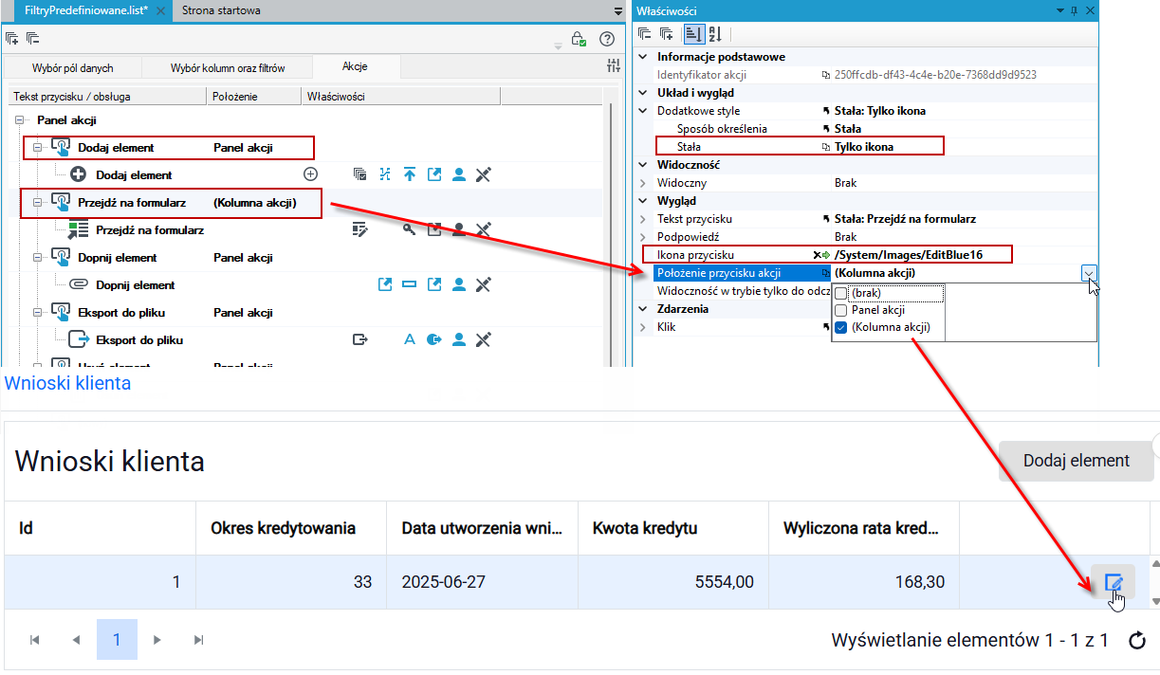
Task: Click the sliders settings icon beside the Akcje tab
Action: pyautogui.click(x=613, y=66)
